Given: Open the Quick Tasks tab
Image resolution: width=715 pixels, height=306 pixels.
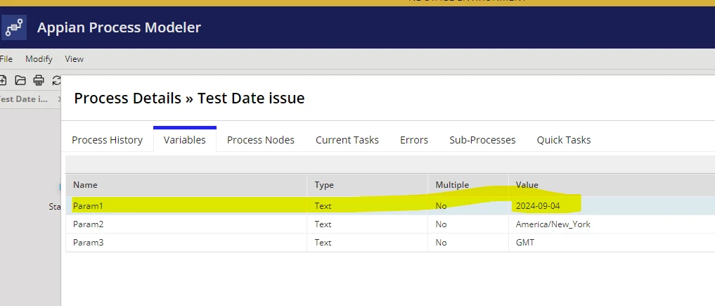Looking at the screenshot, I should click(x=564, y=140).
